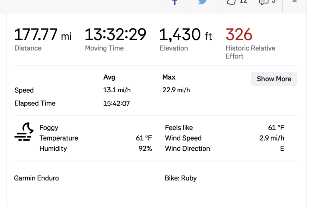Open comments via speech bubble icon

[263, 2]
